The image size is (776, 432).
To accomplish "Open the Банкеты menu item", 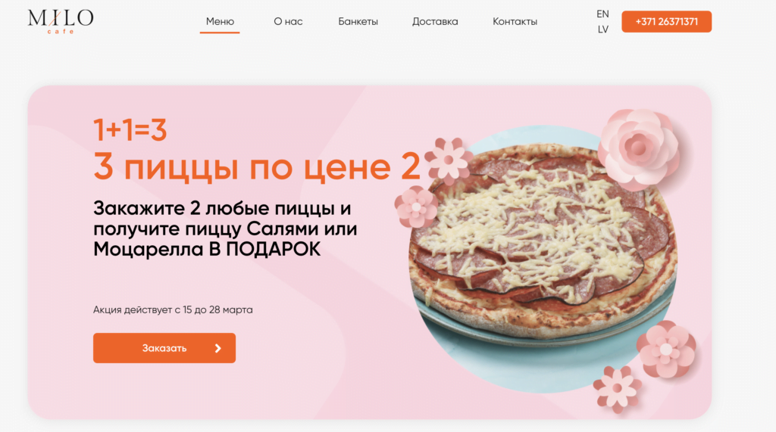I will click(358, 22).
